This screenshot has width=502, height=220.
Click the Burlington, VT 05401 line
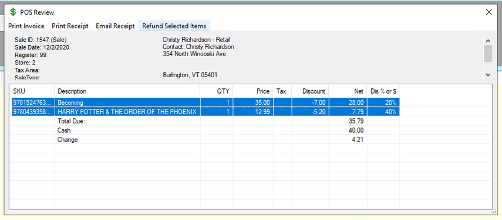pos(190,75)
